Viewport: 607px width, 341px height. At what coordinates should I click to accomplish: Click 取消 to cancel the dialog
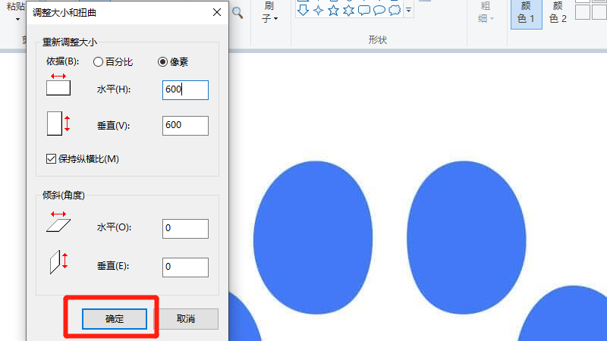[187, 319]
